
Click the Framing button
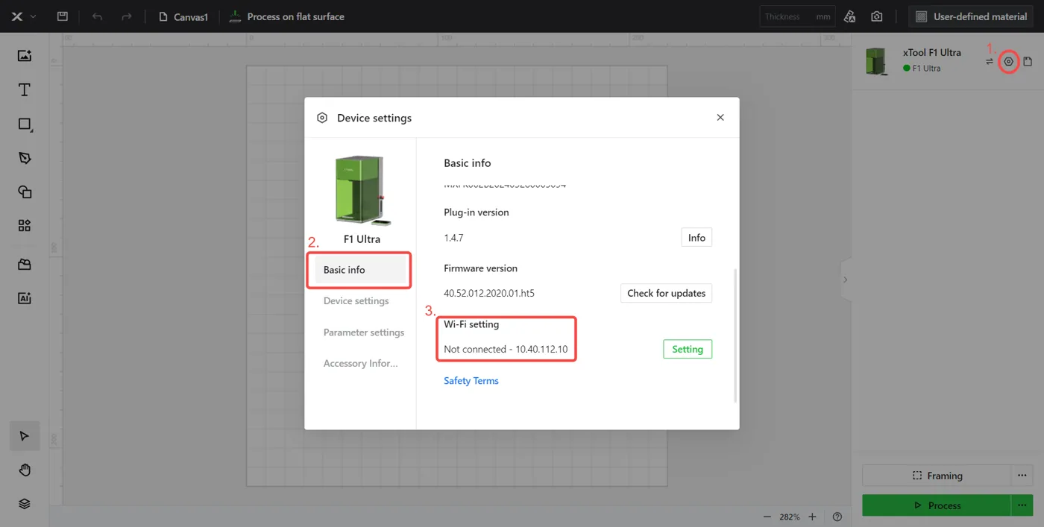tap(937, 476)
